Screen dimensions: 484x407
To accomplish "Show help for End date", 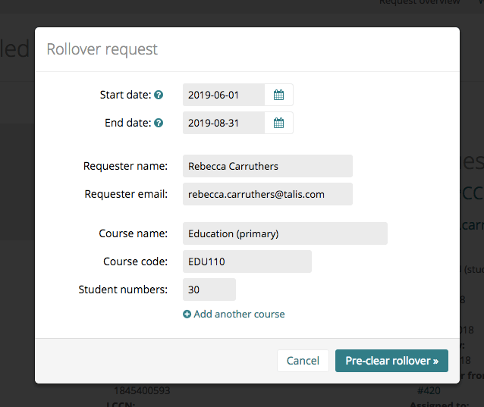I will coord(159,123).
